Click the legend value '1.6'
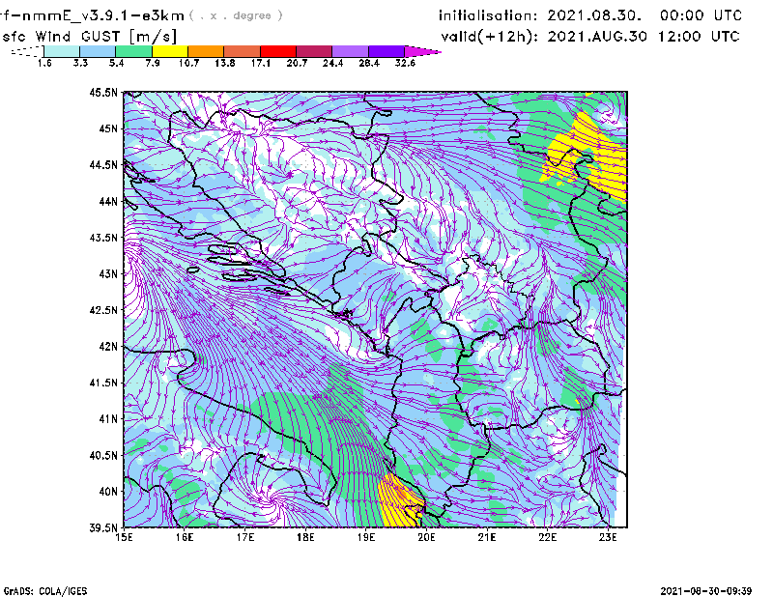 (44, 63)
